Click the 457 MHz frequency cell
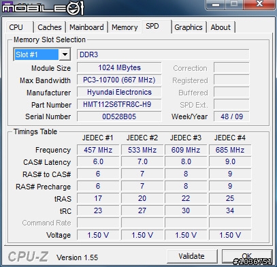The width and height of the screenshot is (277, 267). 98,150
